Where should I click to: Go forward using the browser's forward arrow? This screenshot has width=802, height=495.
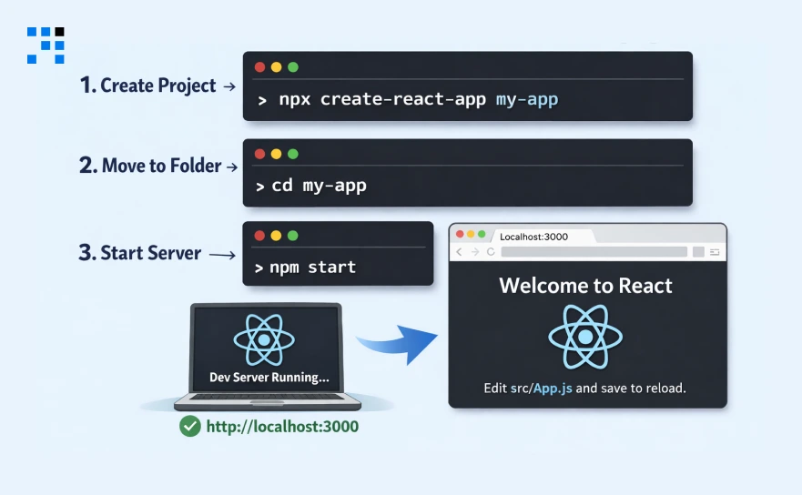475,251
